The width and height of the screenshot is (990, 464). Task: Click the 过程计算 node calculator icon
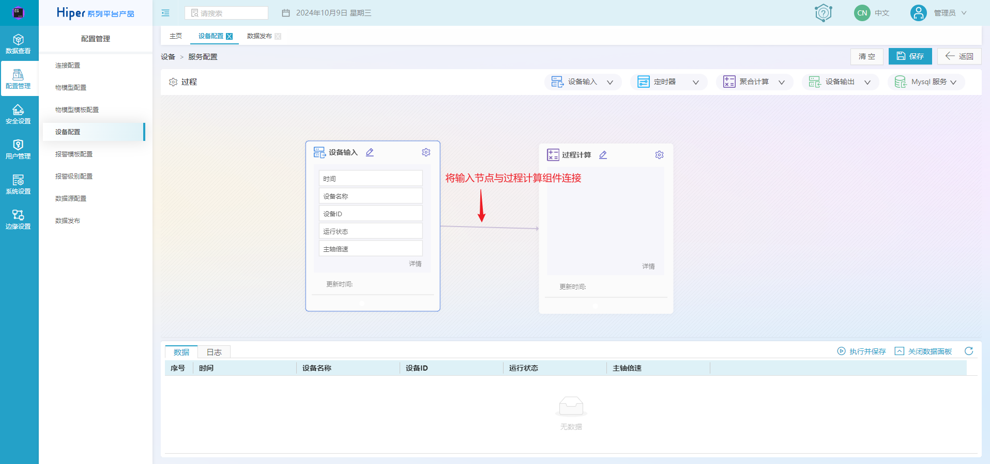pyautogui.click(x=553, y=155)
